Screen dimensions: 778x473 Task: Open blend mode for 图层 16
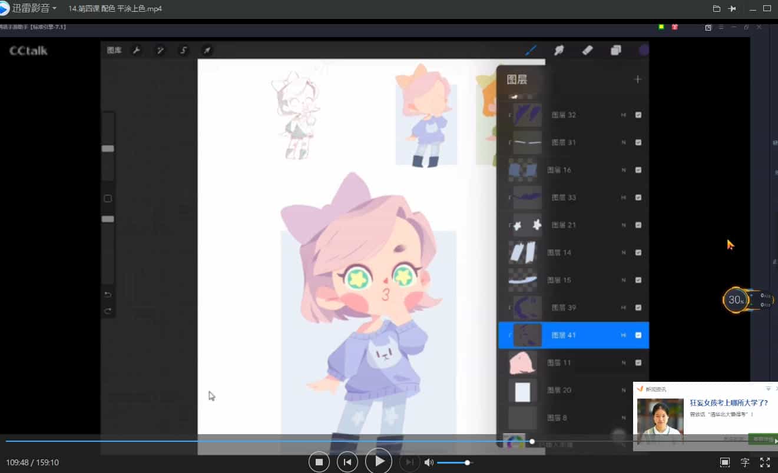point(624,169)
